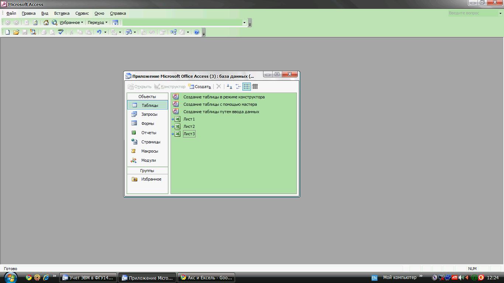Click the Chrome icon in Quick Launch
Screen dimensions: 504x283
coord(29,277)
